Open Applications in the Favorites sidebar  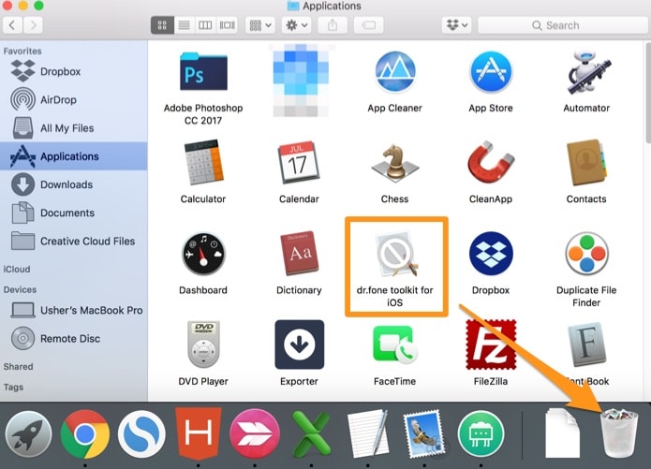click(73, 156)
